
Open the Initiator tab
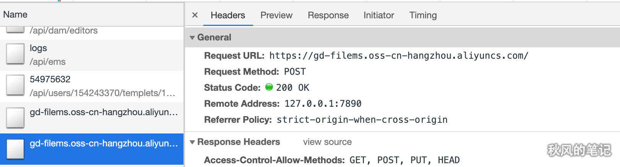tap(379, 15)
